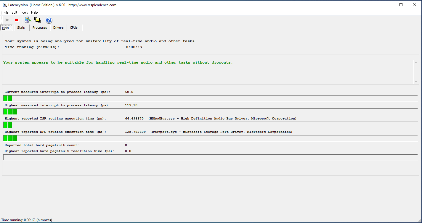Screen dimensions: 422x223
Task: Click the message box scroll down arrow
Action: 416,81
